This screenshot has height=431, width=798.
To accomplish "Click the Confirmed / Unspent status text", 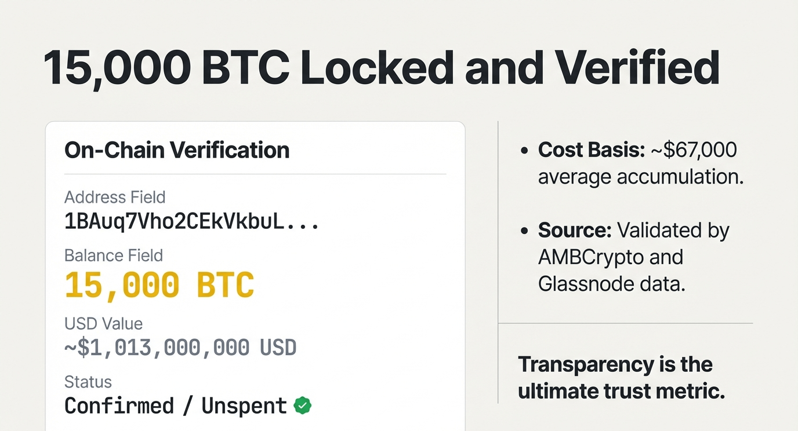I will point(176,406).
